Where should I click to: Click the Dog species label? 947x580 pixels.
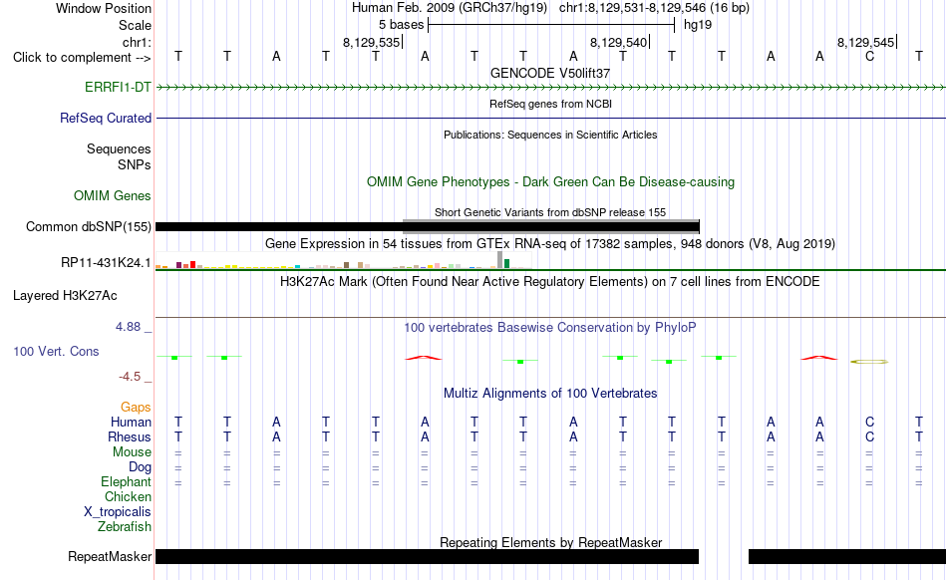point(140,466)
